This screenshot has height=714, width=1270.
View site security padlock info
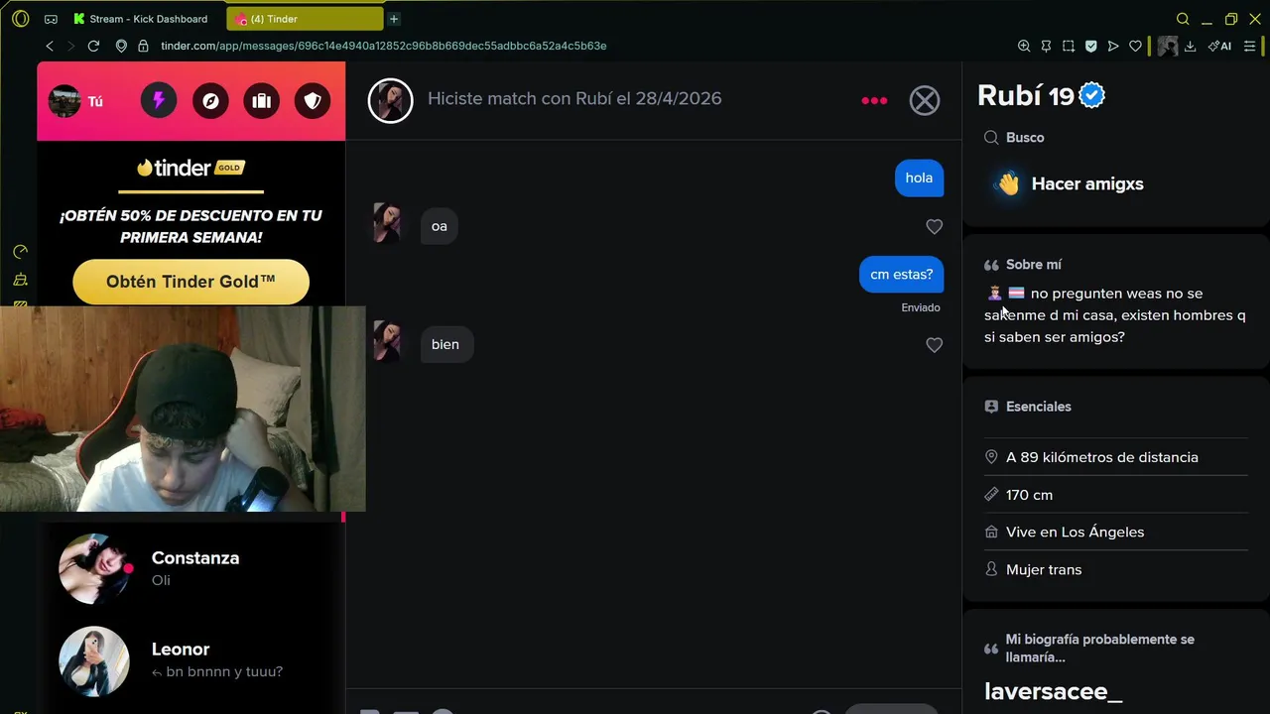point(143,46)
